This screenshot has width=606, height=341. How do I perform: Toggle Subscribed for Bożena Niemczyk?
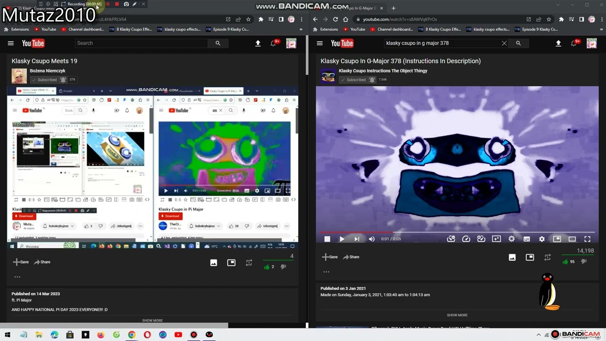pos(44,80)
